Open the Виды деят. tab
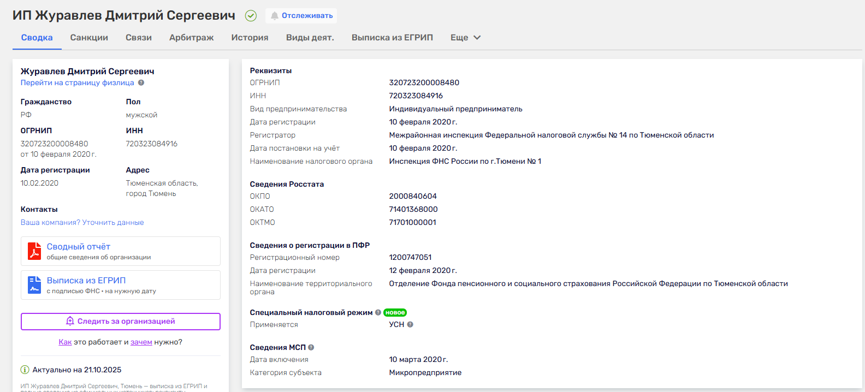This screenshot has height=392, width=865. tap(310, 38)
